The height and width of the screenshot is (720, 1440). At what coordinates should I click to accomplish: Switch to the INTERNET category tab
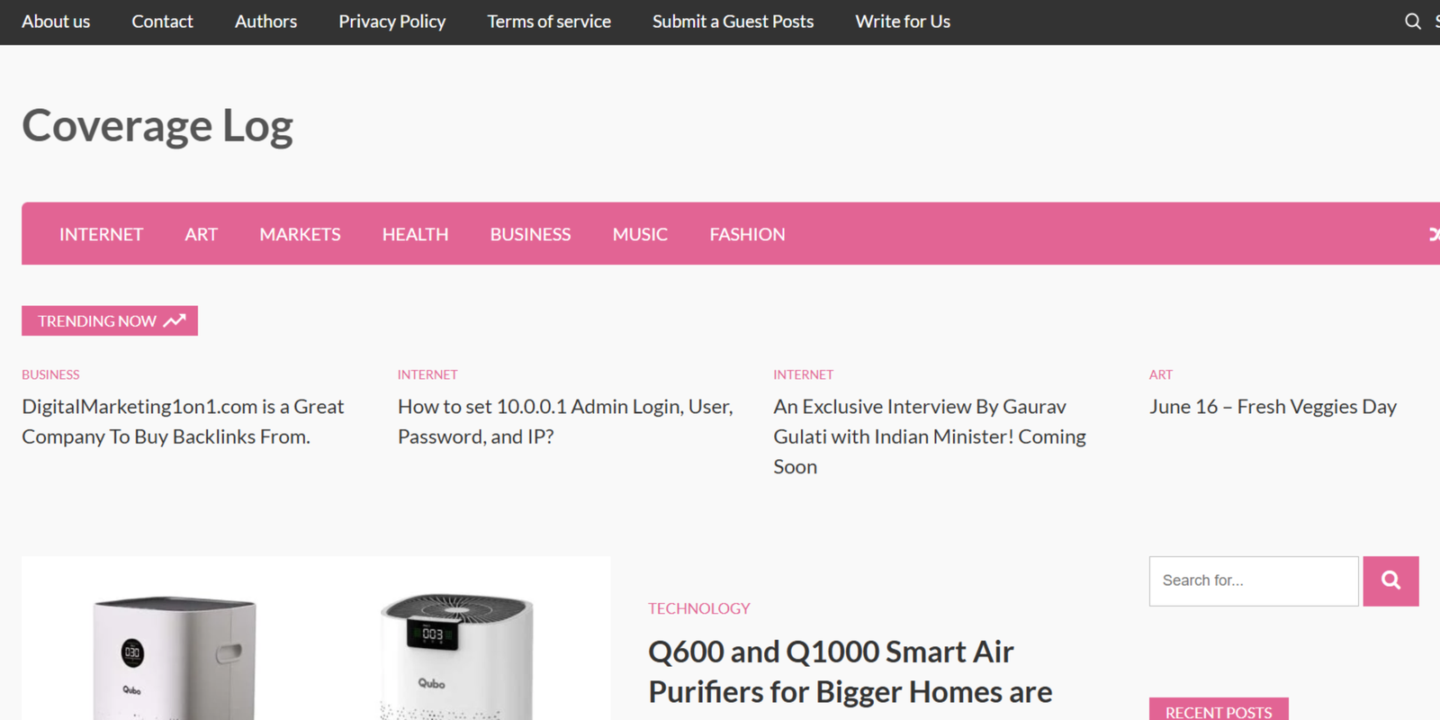[x=101, y=234]
